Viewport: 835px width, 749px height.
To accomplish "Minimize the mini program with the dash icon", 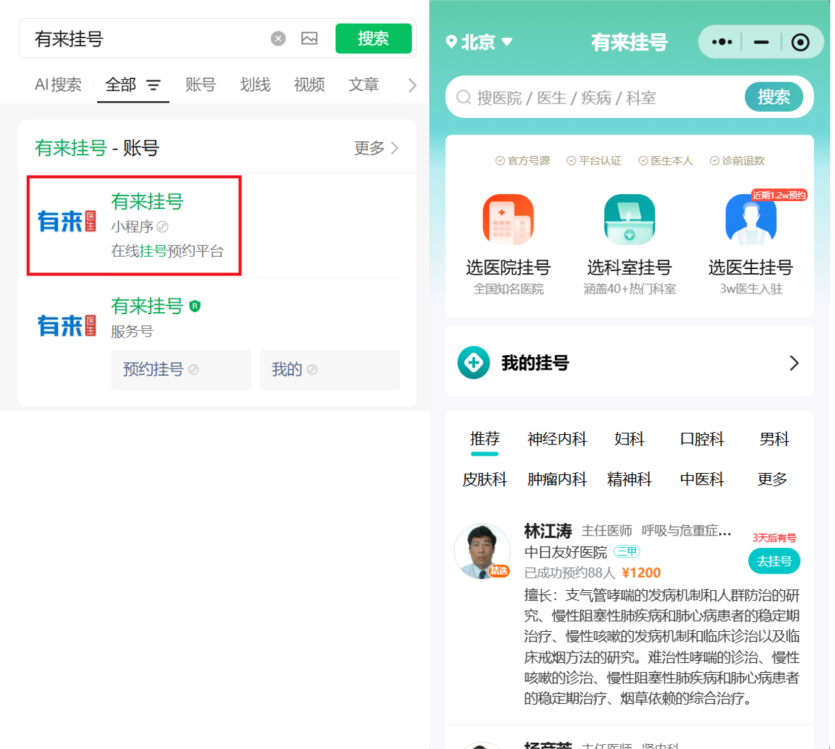I will pos(761,42).
